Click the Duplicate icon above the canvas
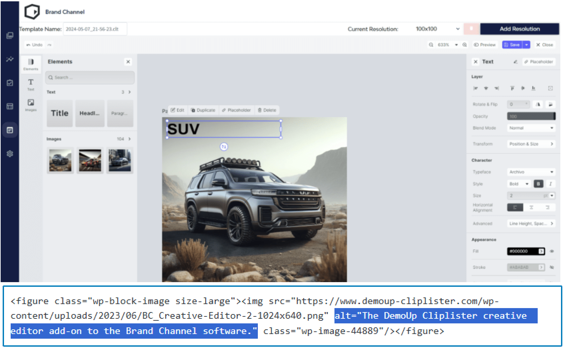Image resolution: width=565 pixels, height=350 pixels. click(x=203, y=110)
